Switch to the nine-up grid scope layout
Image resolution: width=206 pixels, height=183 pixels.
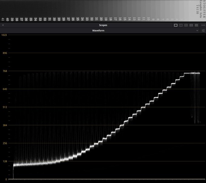[x=196, y=25]
